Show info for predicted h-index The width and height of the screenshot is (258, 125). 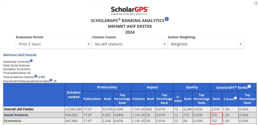point(51,80)
